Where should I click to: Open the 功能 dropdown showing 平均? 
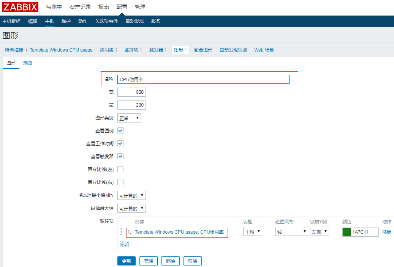[253, 232]
